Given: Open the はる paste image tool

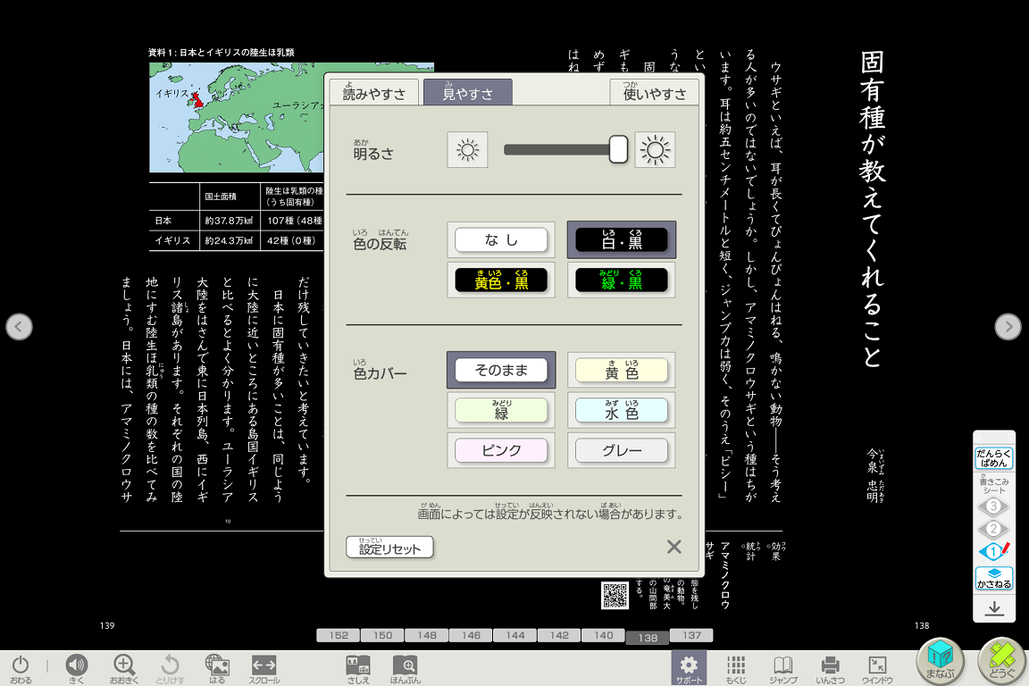Looking at the screenshot, I should 217,667.
